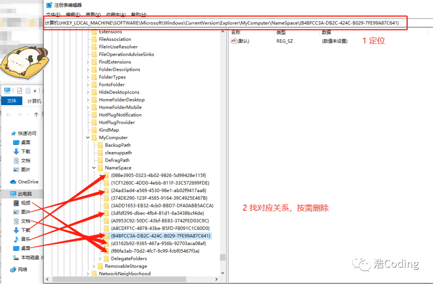Click the Registry Editor app icon in title bar
The image size is (433, 284).
[49, 5]
